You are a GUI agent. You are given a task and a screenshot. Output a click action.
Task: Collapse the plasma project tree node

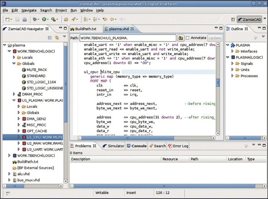point(4,45)
